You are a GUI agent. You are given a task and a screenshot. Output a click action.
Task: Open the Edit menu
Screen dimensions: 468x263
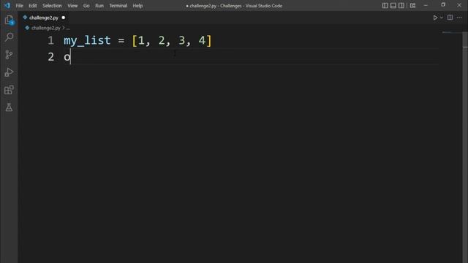point(32,6)
